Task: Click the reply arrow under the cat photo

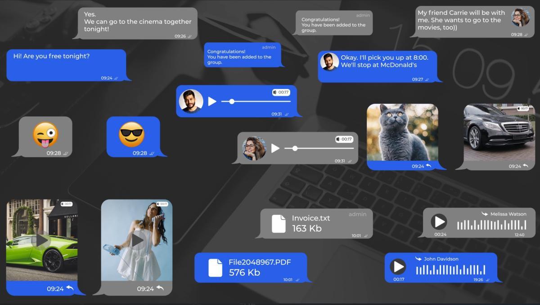Action: pyautogui.click(x=428, y=166)
